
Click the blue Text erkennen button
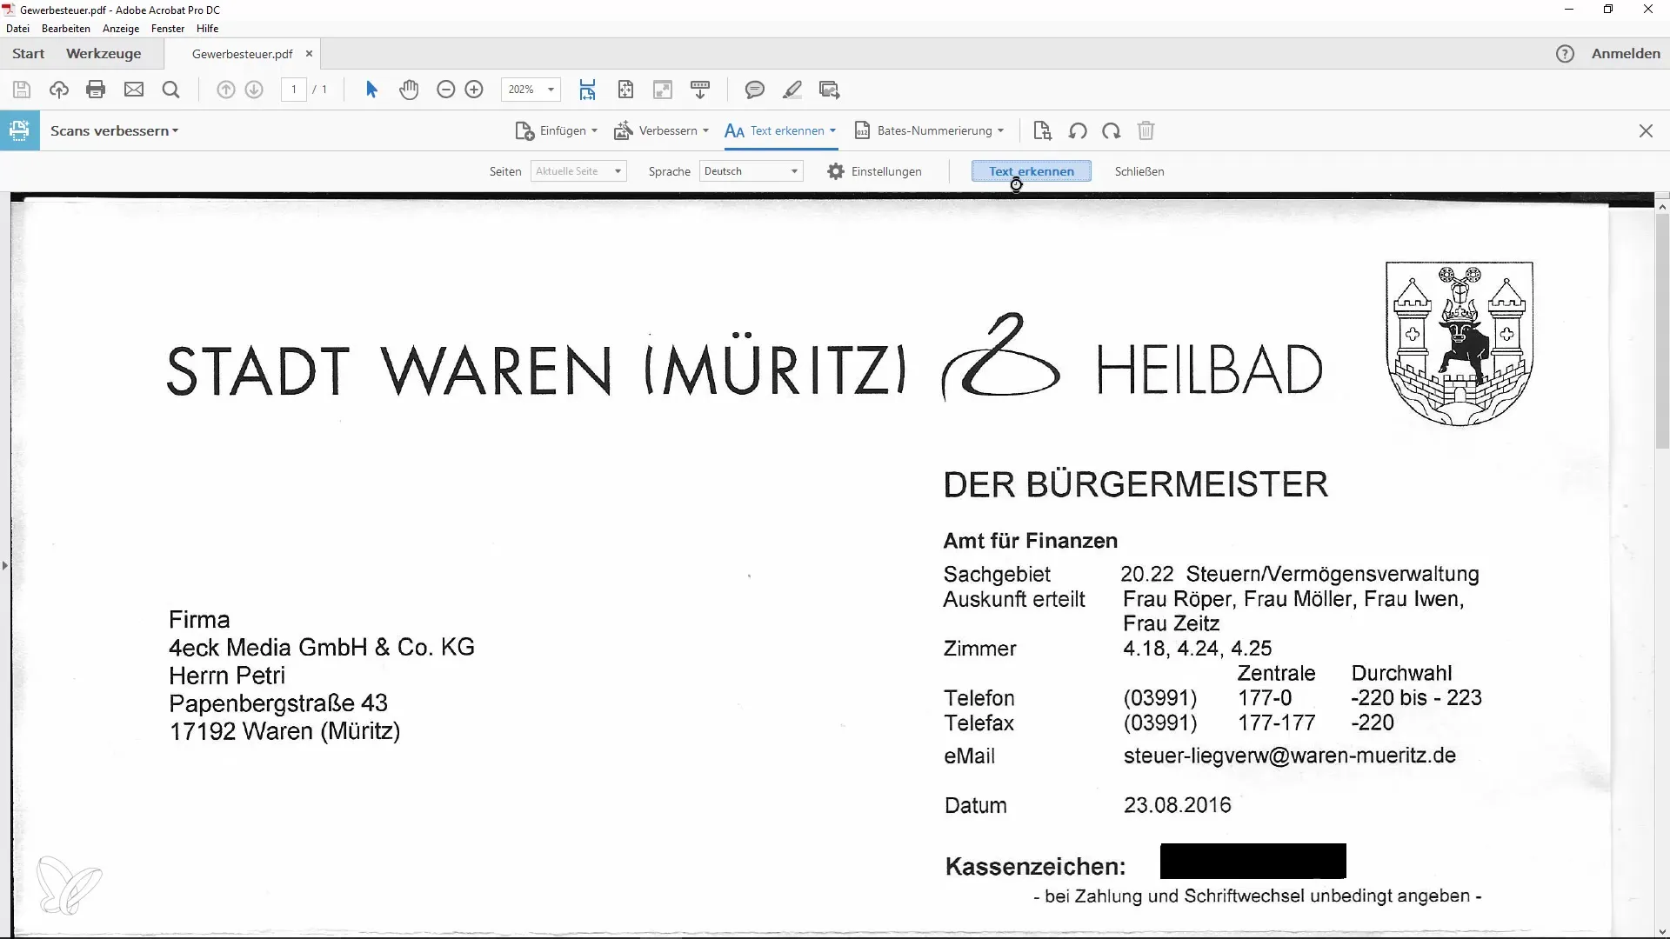[1031, 171]
